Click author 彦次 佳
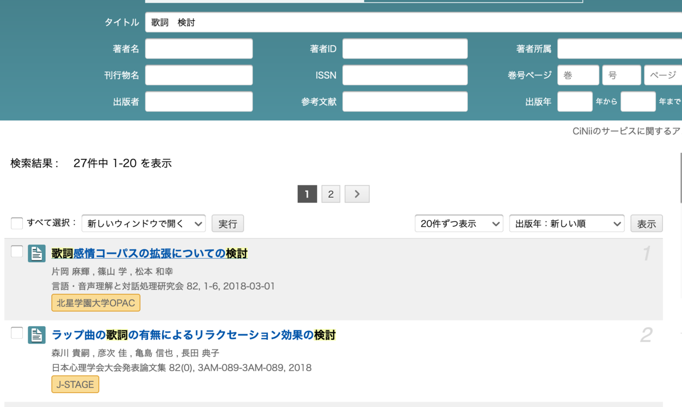 point(113,353)
